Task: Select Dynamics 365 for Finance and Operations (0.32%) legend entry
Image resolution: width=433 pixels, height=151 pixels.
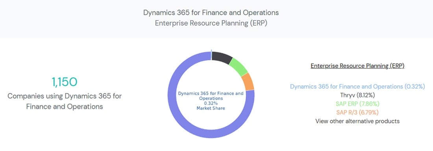Action: coord(357,87)
